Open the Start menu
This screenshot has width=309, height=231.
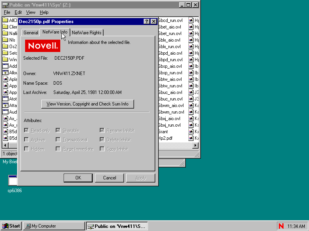11,226
